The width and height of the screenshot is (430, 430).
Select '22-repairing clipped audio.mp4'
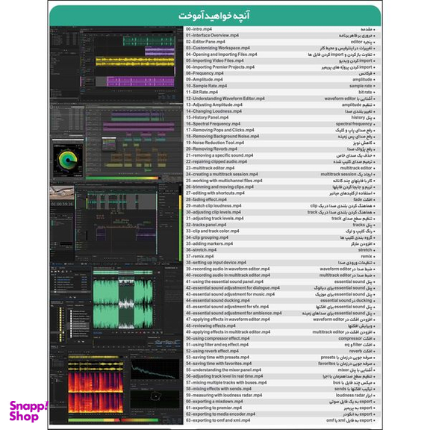pos(216,161)
